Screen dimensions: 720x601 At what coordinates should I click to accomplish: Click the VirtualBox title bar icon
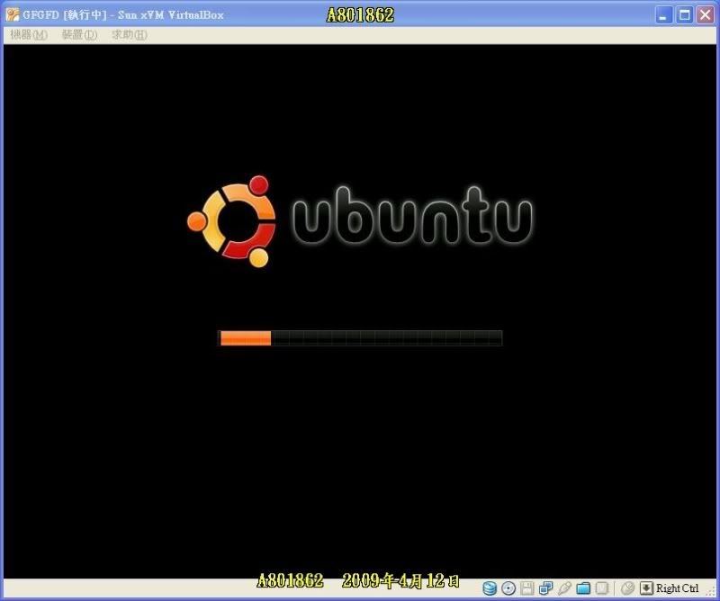(13, 14)
